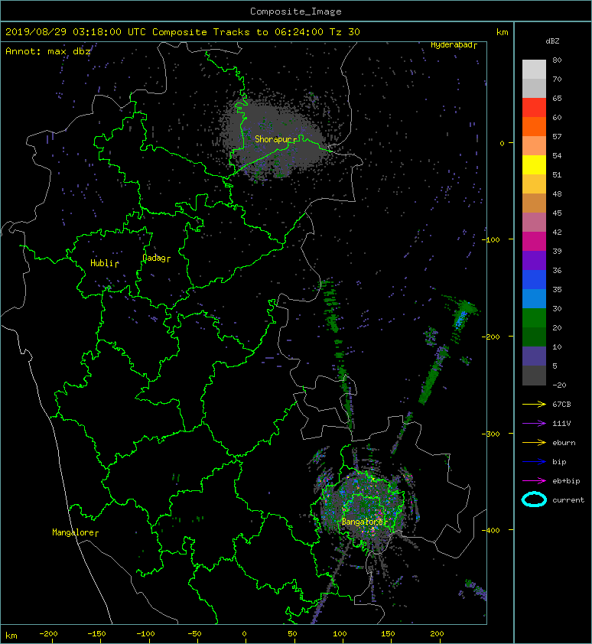Image resolution: width=592 pixels, height=644 pixels.
Task: Click the -150 tick on horizontal km axis
Action: pos(96,634)
